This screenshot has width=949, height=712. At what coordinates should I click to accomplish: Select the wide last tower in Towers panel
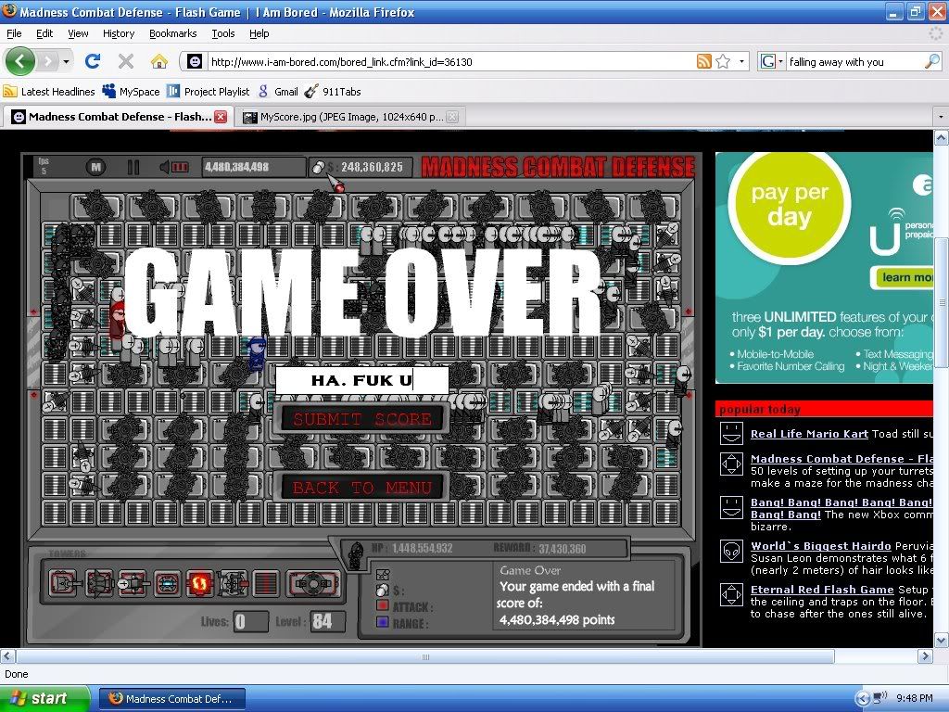coord(313,584)
